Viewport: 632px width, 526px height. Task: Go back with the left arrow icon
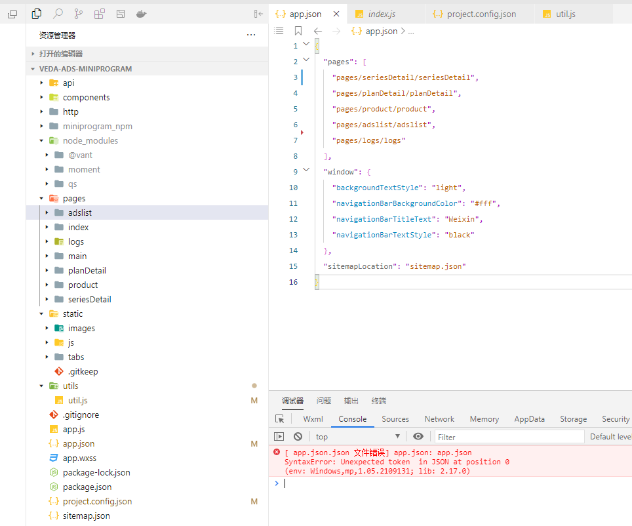click(318, 31)
